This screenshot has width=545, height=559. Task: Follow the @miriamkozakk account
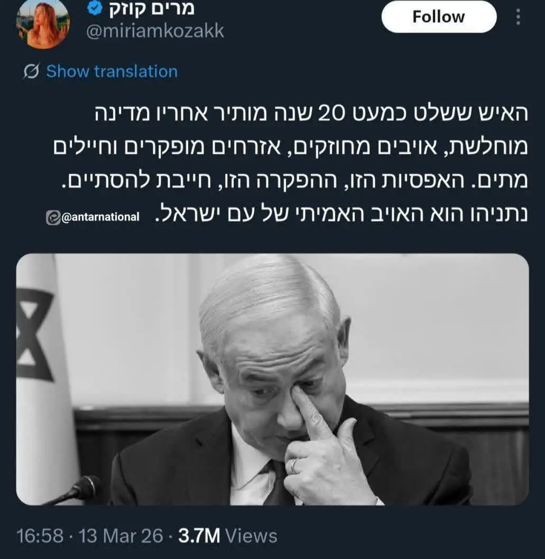pyautogui.click(x=439, y=17)
